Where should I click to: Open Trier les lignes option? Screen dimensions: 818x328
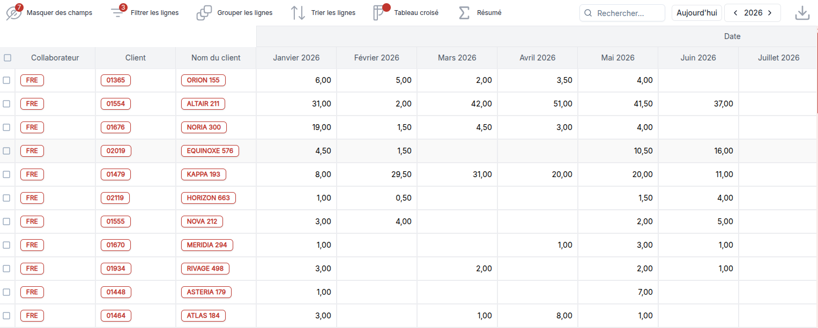[x=333, y=13]
